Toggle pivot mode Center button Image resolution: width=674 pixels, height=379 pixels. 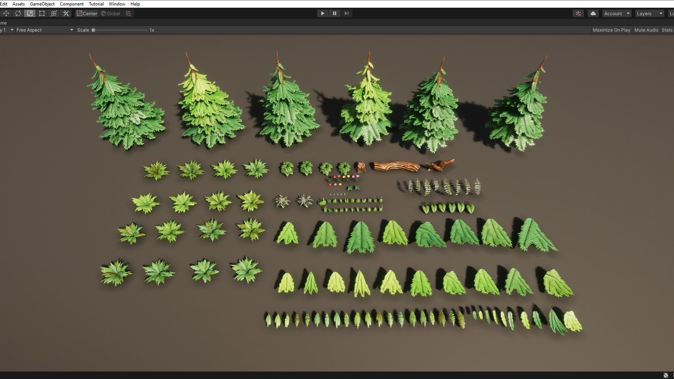pyautogui.click(x=87, y=13)
